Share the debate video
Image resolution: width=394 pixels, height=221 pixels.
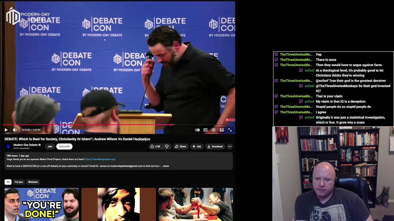(180, 146)
